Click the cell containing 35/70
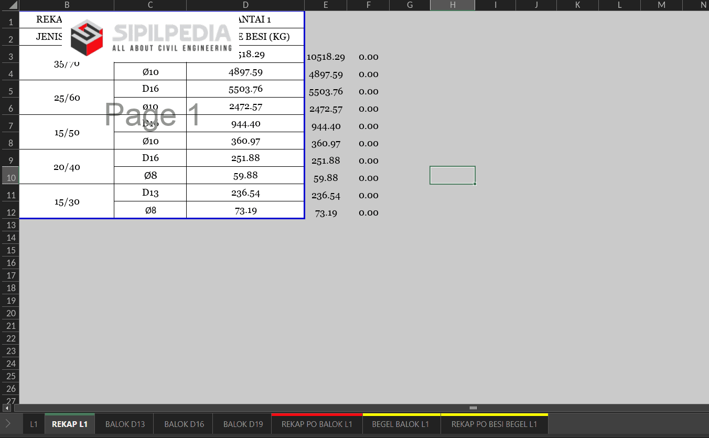The image size is (709, 438). [67, 63]
